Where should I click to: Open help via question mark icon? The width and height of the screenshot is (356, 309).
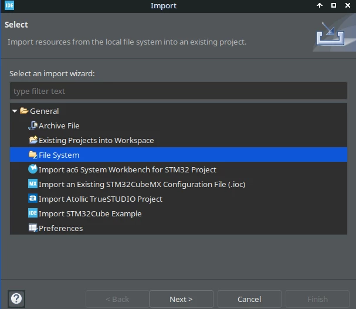16,299
